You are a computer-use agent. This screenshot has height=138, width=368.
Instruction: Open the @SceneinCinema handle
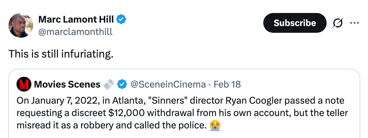[168, 84]
